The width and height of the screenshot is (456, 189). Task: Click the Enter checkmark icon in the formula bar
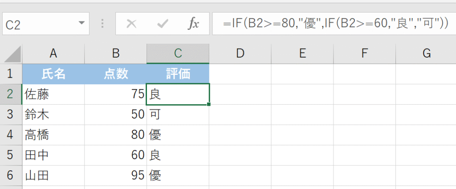(163, 24)
